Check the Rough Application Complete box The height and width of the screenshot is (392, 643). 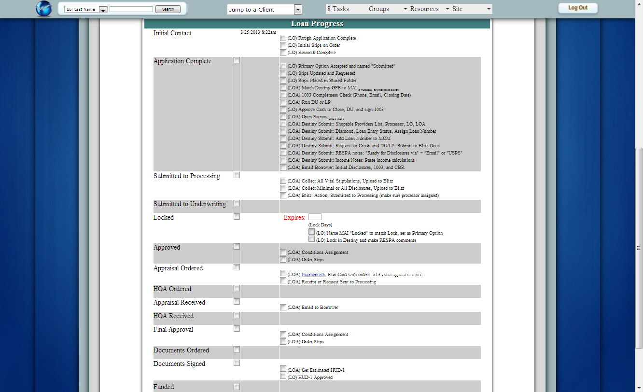[x=283, y=38]
